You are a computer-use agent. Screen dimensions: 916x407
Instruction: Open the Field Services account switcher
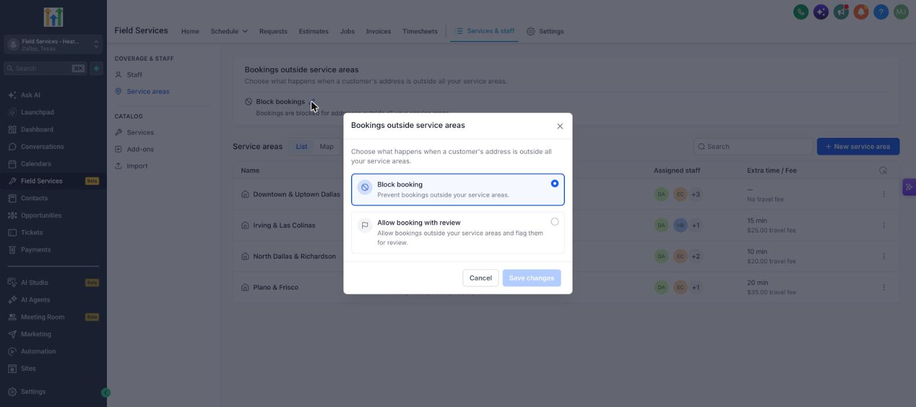(x=53, y=44)
